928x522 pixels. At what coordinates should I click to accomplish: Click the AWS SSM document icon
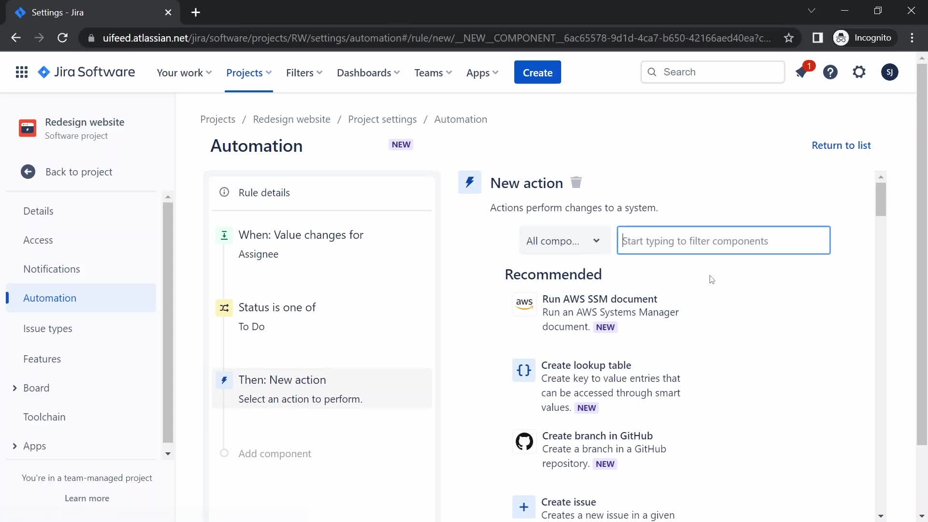(524, 304)
